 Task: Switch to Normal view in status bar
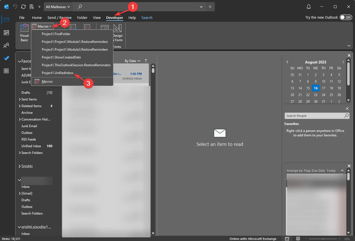pos(287,239)
